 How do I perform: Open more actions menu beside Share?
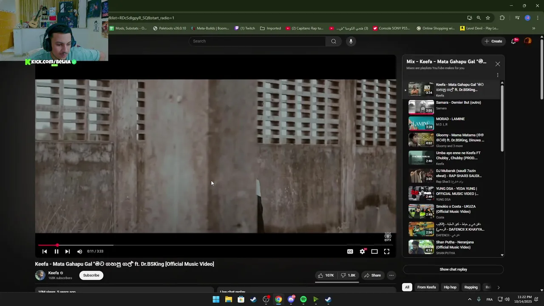391,275
